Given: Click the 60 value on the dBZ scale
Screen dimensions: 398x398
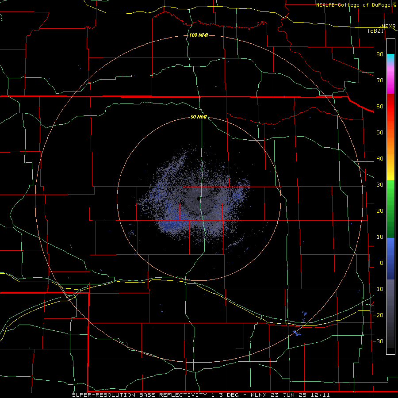Looking at the screenshot, I should pos(380,106).
